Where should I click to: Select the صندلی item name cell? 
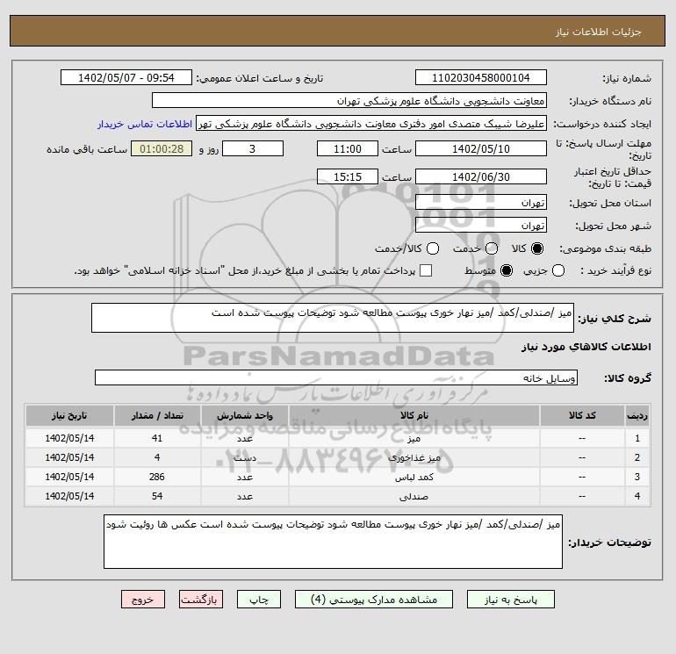pos(414,497)
